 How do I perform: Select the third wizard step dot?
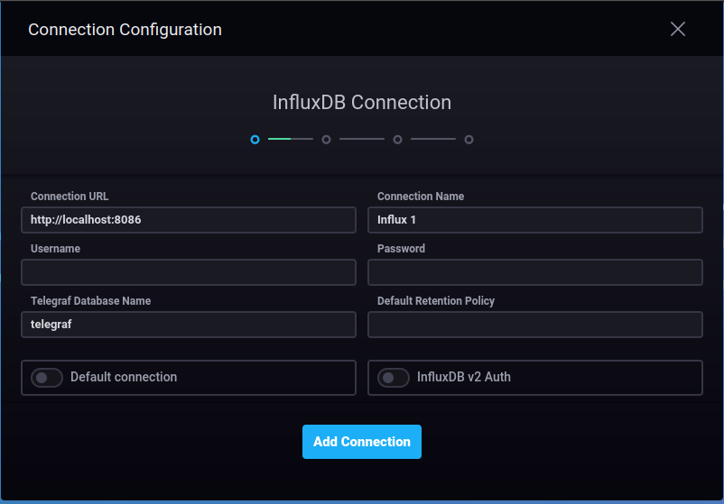397,139
